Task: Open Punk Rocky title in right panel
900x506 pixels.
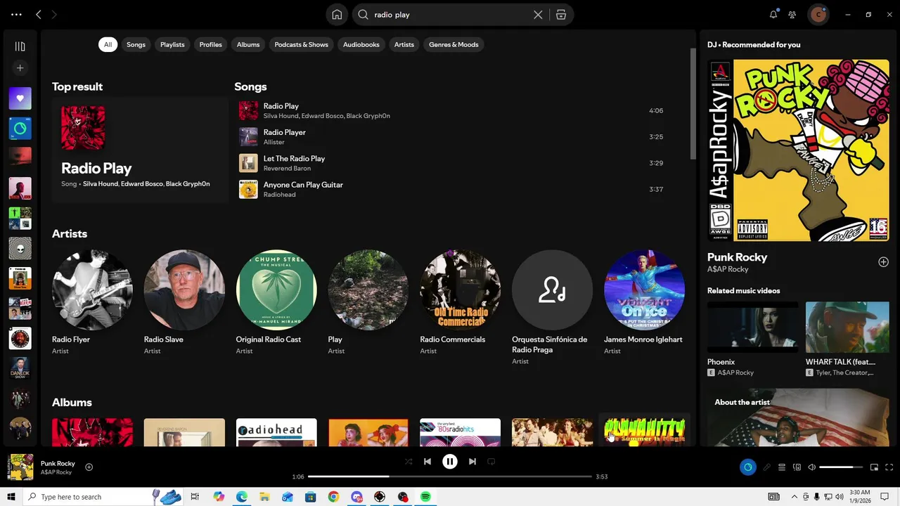Action: [x=737, y=257]
